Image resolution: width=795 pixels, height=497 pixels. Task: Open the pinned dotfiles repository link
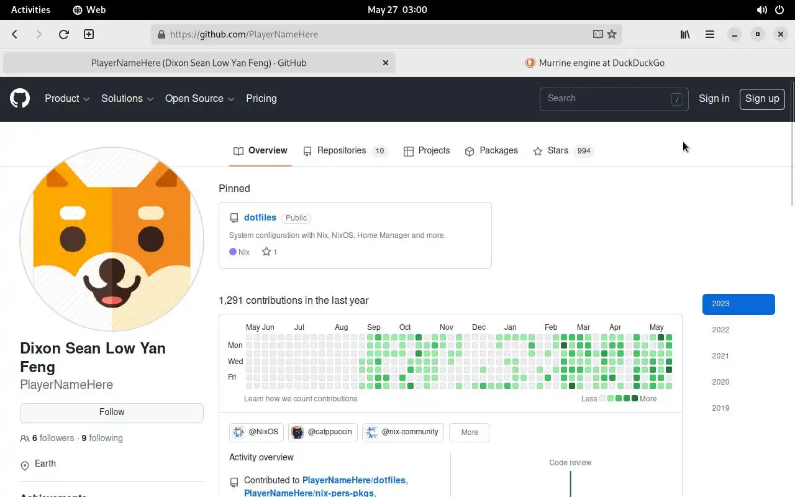click(x=260, y=217)
